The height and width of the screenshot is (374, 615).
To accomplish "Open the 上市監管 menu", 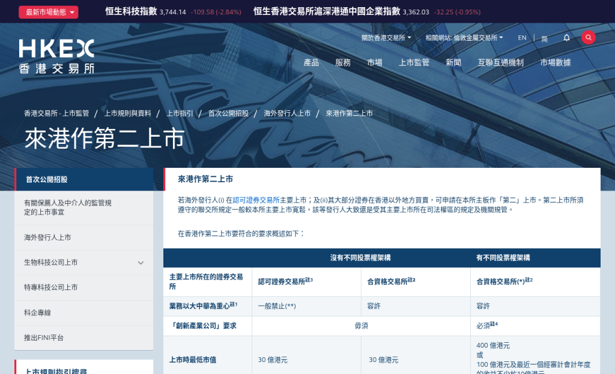I will pos(414,62).
